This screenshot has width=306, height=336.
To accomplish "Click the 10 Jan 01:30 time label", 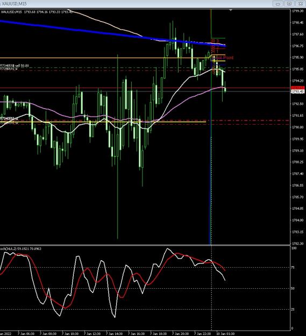I will (x=225, y=334).
